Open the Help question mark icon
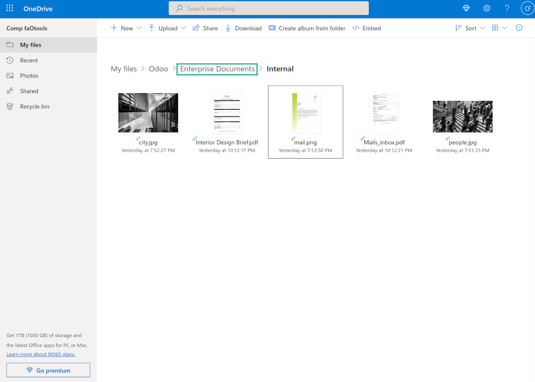This screenshot has width=535, height=382. [507, 8]
